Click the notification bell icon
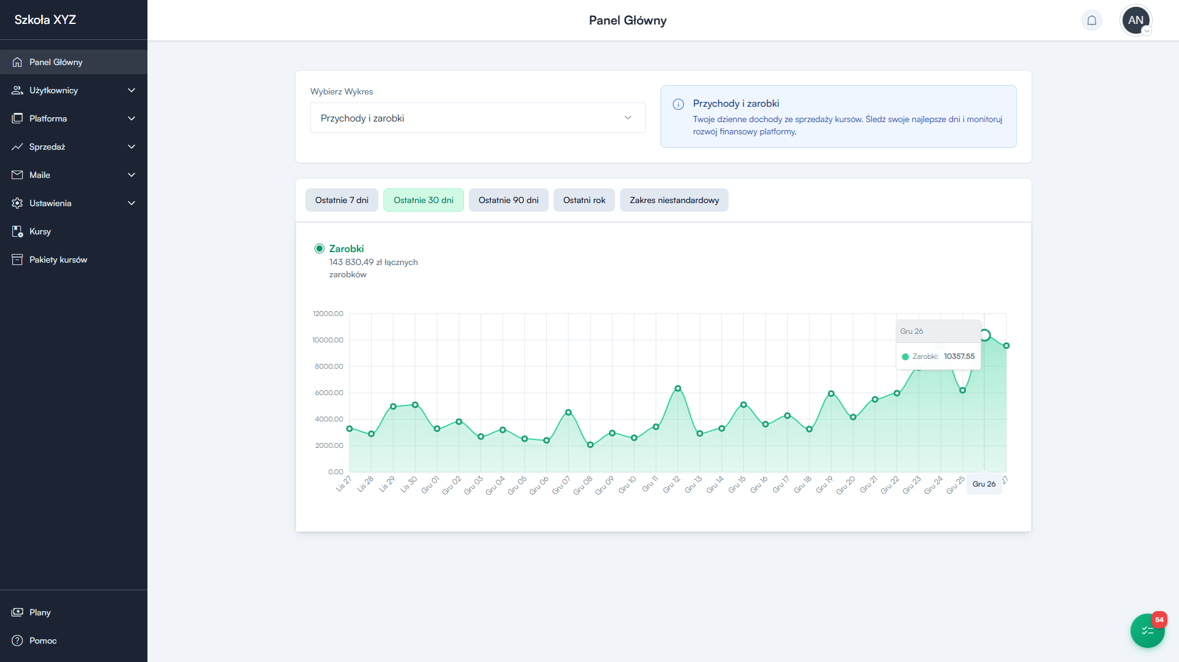This screenshot has width=1179, height=662. (x=1091, y=20)
